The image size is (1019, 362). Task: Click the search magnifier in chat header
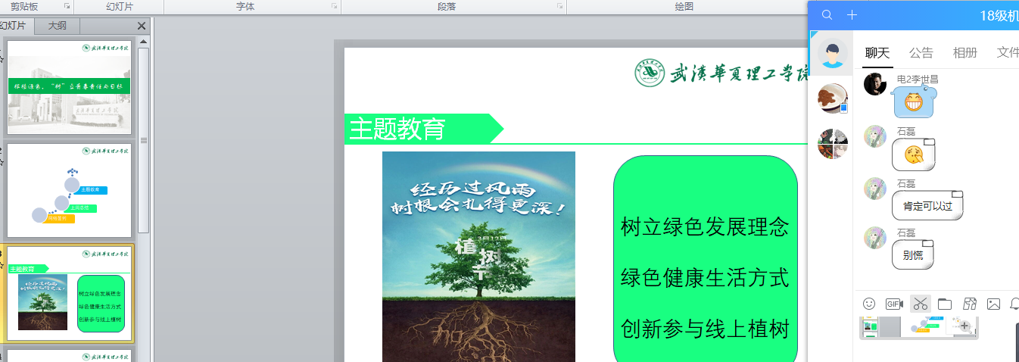(x=827, y=15)
